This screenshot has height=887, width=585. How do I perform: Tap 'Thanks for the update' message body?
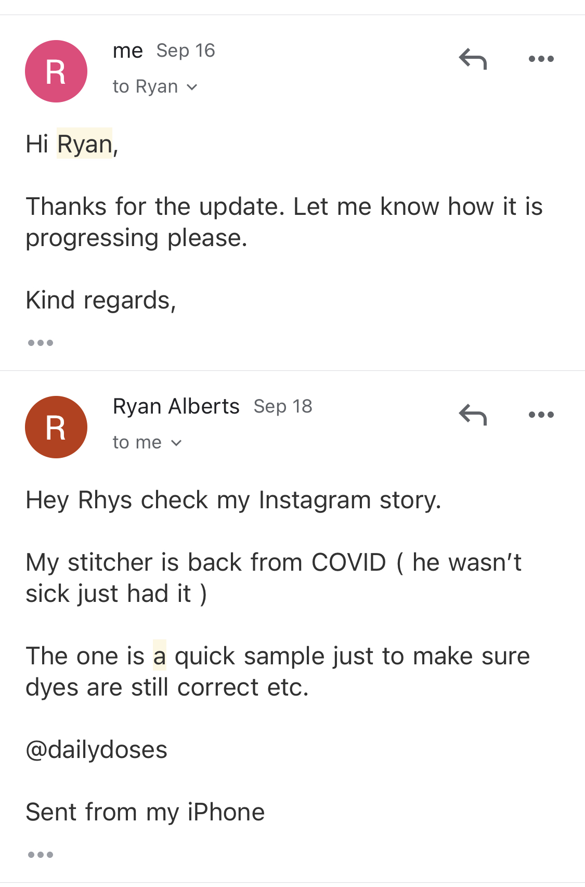click(284, 222)
